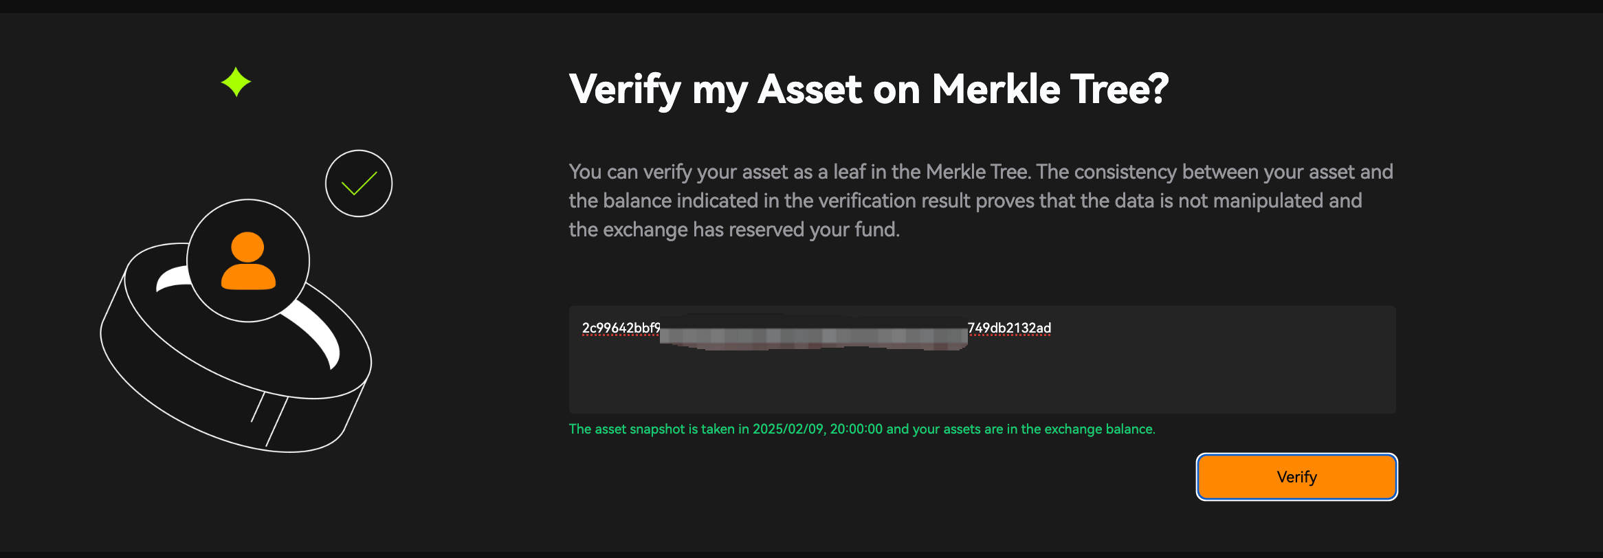Click the orange user avatar icon

click(x=248, y=261)
